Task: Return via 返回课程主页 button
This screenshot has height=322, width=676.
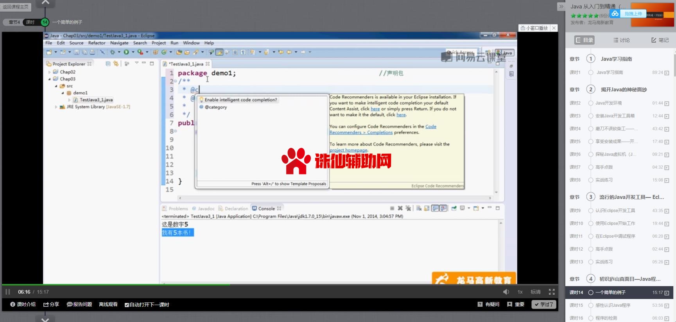Action: coord(15,7)
